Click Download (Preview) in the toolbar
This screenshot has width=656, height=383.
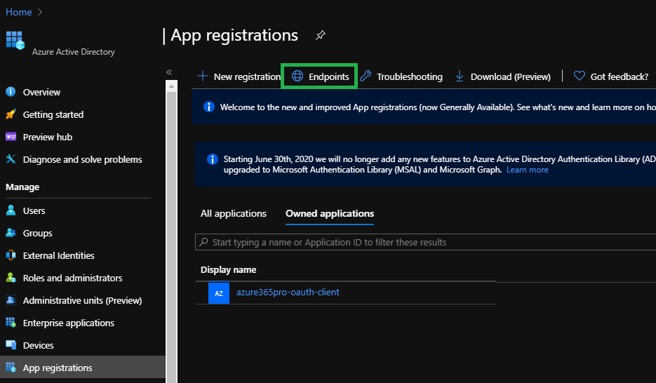pyautogui.click(x=510, y=77)
